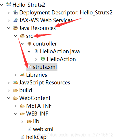This screenshot has height=140, width=116.
Task: Select the 'Java Resources' label
Action: click(38, 28)
